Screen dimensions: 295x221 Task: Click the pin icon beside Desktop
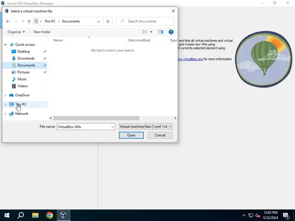coord(45,52)
